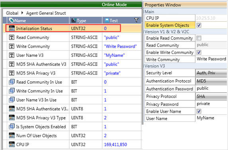Click the CPU IP field 10.25.5.10

(x=211, y=18)
